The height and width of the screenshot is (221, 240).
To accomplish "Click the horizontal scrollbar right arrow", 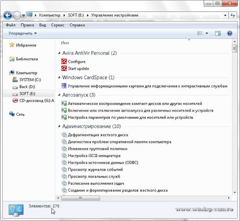I will click(229, 198).
